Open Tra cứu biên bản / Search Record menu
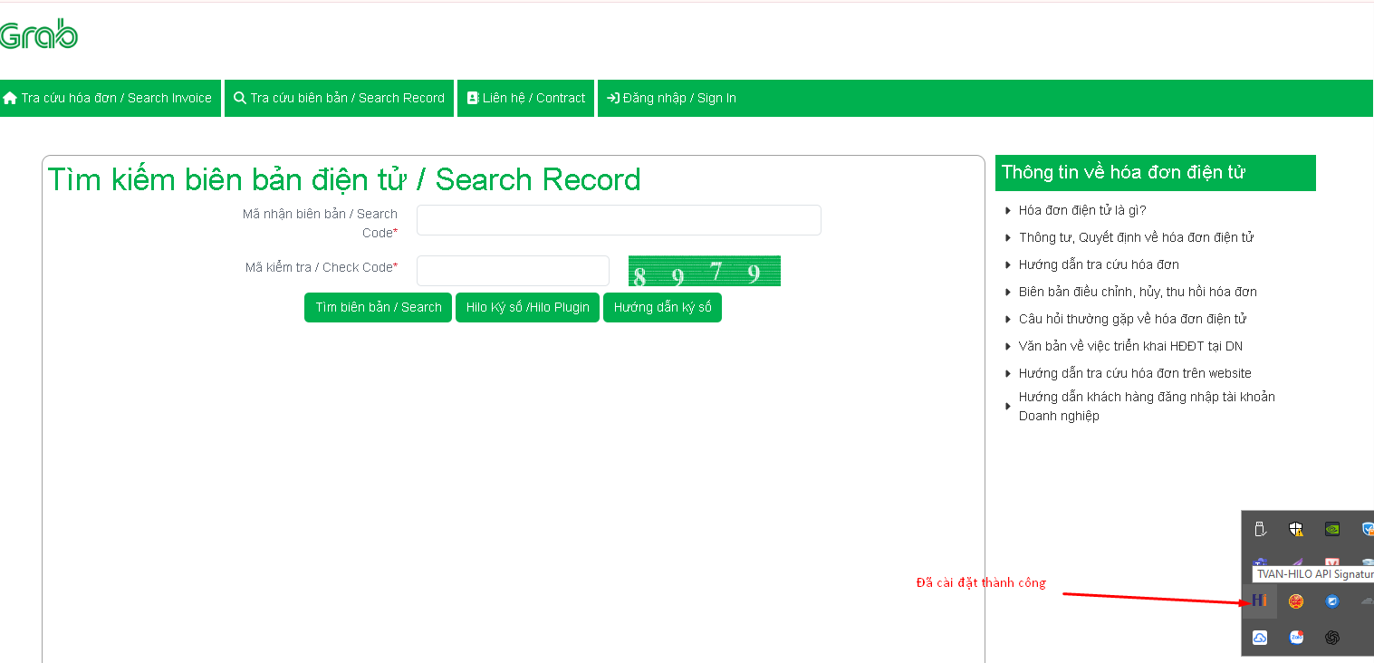The height and width of the screenshot is (663, 1374). pos(340,98)
